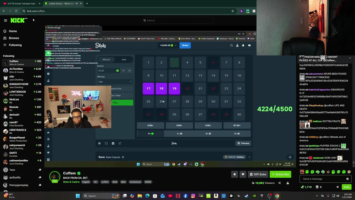Select Keno tile 26
The image size is (355, 200).
(x=161, y=101)
